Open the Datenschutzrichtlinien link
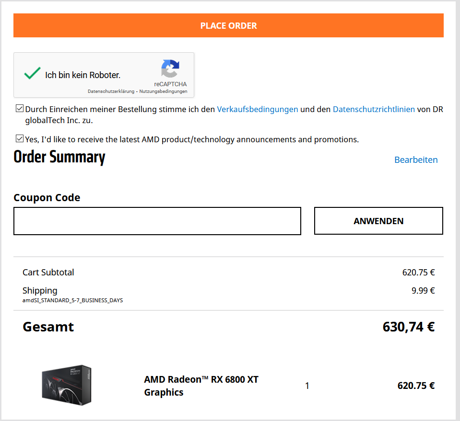Image resolution: width=460 pixels, height=421 pixels. pyautogui.click(x=374, y=109)
